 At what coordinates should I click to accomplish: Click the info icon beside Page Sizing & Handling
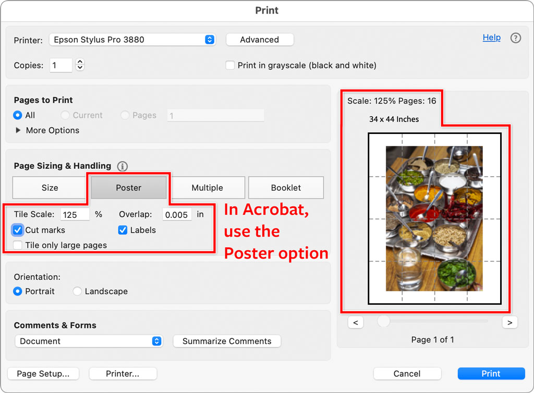123,166
